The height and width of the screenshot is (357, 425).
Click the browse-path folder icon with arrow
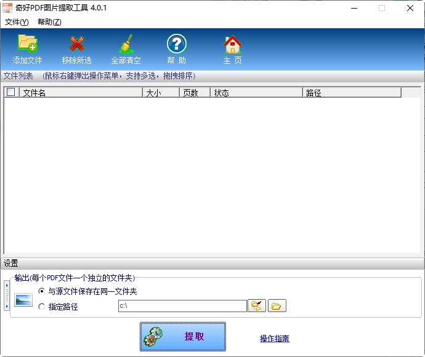tap(257, 306)
